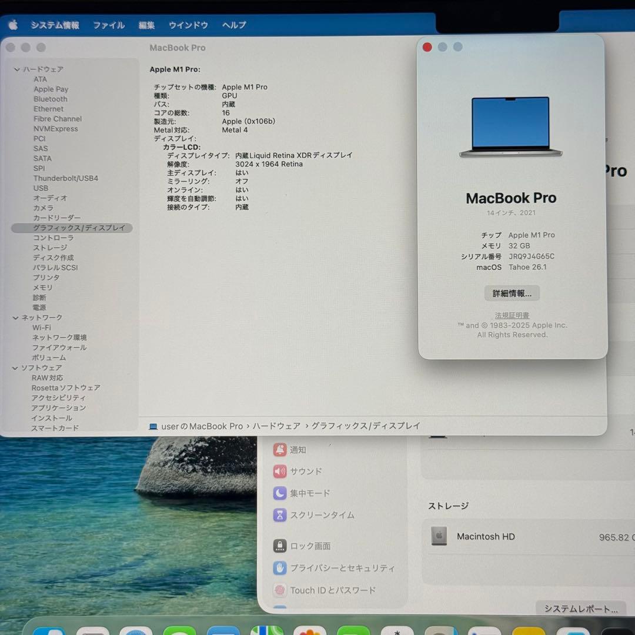The width and height of the screenshot is (635, 635).
Task: Open the システム情報 menu
Action: [55, 25]
